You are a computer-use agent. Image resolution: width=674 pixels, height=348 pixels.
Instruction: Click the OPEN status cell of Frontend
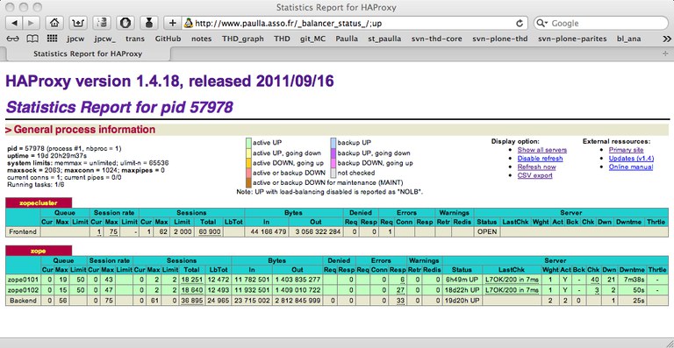point(487,231)
